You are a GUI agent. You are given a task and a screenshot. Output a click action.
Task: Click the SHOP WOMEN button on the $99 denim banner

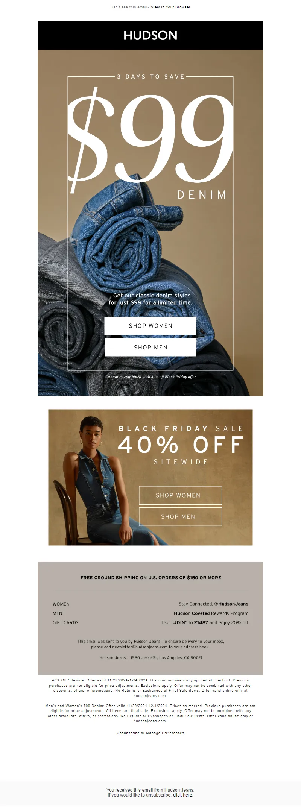[150, 326]
